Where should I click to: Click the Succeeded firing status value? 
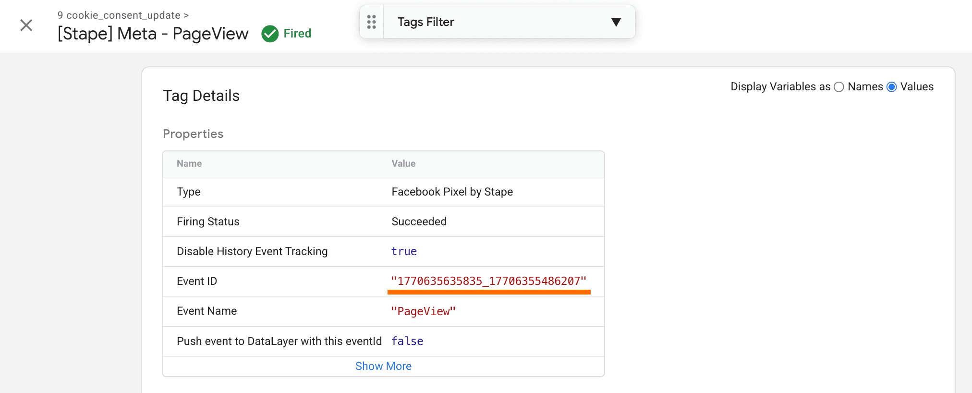(419, 221)
